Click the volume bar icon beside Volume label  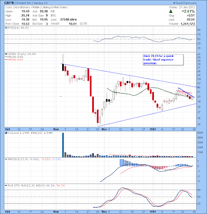pos(6,133)
